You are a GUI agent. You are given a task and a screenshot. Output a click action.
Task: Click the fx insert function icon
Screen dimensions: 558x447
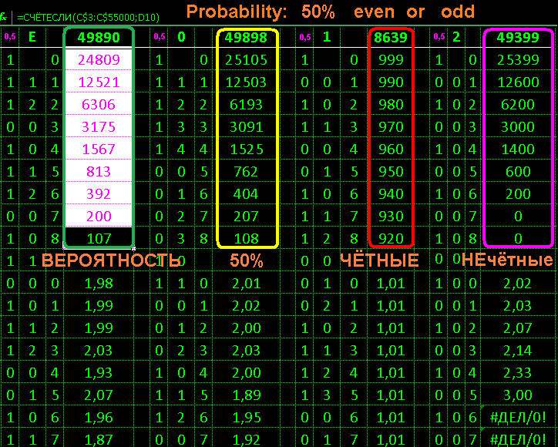[x=8, y=12]
